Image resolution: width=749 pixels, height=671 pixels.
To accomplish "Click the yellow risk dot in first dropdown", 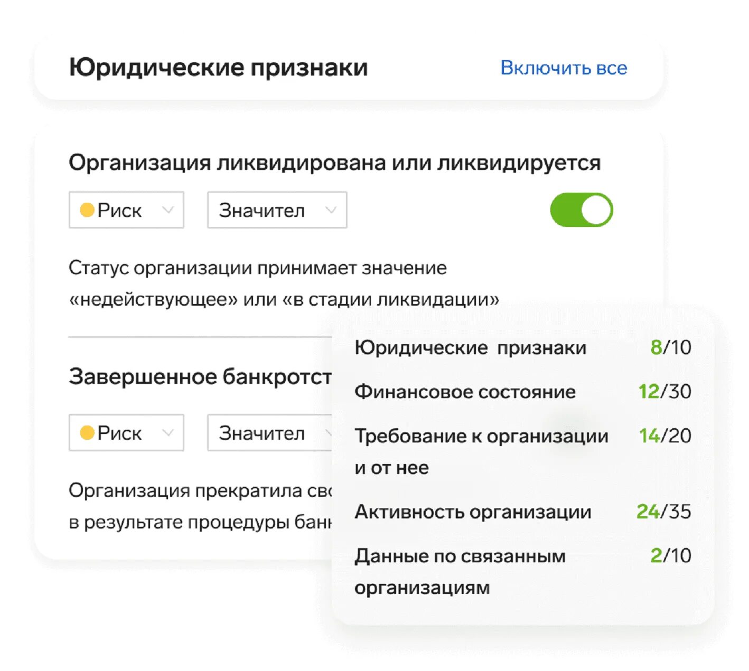I will click(x=87, y=210).
